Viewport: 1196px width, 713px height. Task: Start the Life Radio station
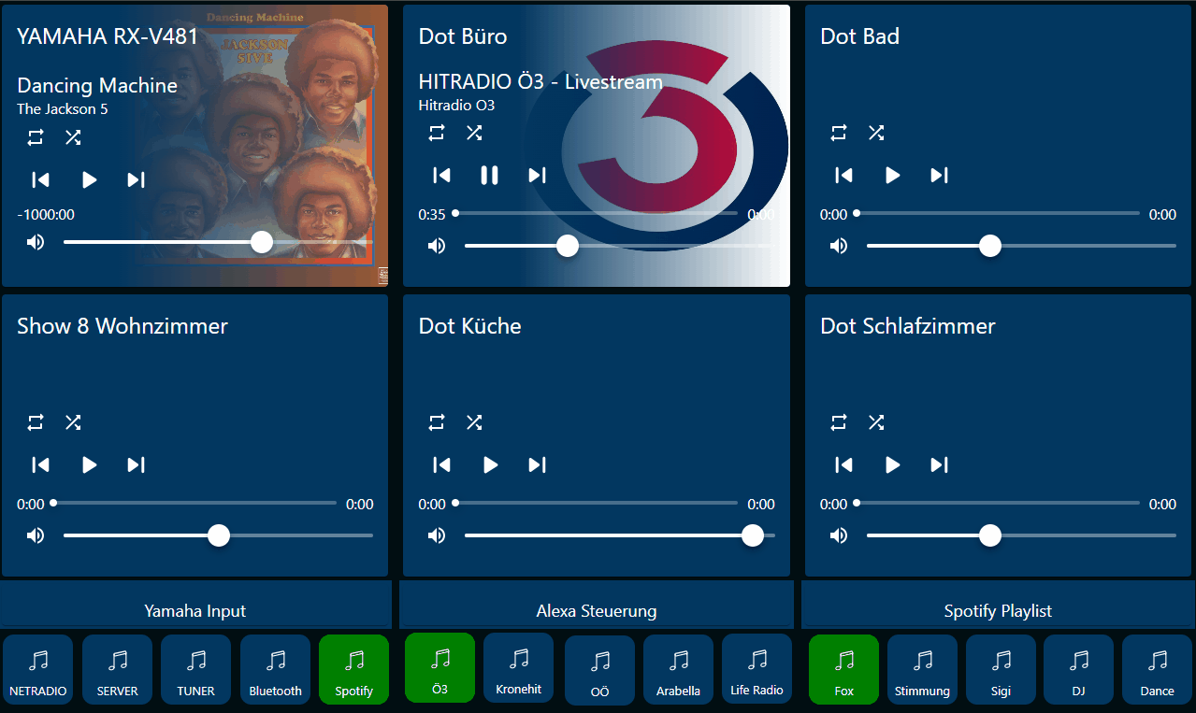[x=757, y=667]
